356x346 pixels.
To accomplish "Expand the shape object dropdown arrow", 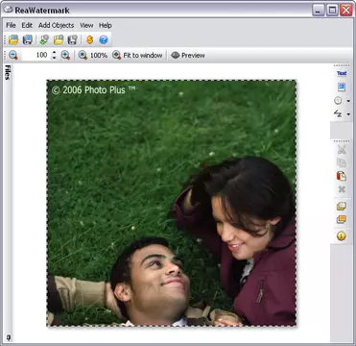I will tap(348, 101).
